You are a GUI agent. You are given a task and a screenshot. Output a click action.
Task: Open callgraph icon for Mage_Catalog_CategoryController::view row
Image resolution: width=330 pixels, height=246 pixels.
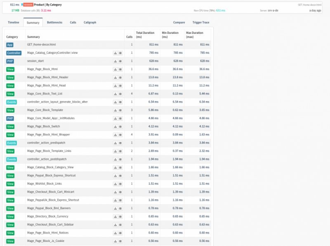(115, 53)
